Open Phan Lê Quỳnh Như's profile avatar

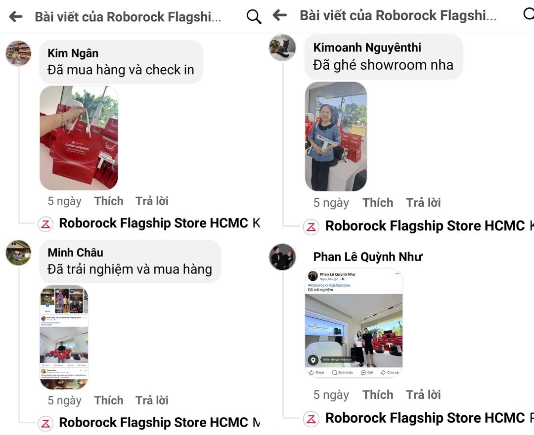[282, 257]
